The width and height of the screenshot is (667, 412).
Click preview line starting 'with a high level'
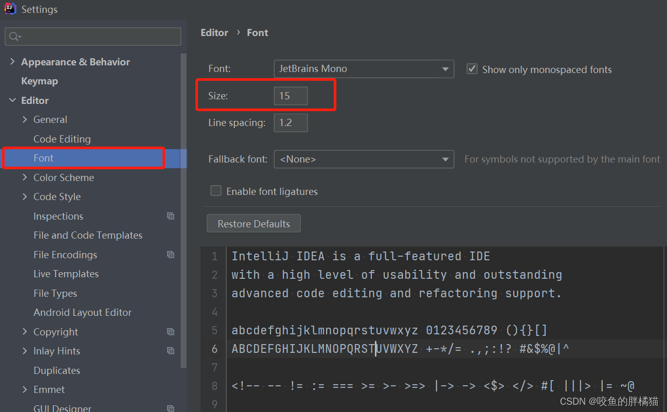(396, 275)
